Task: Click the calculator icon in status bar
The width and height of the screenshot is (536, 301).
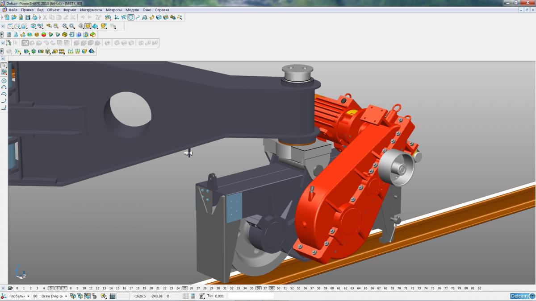Action: 193,296
